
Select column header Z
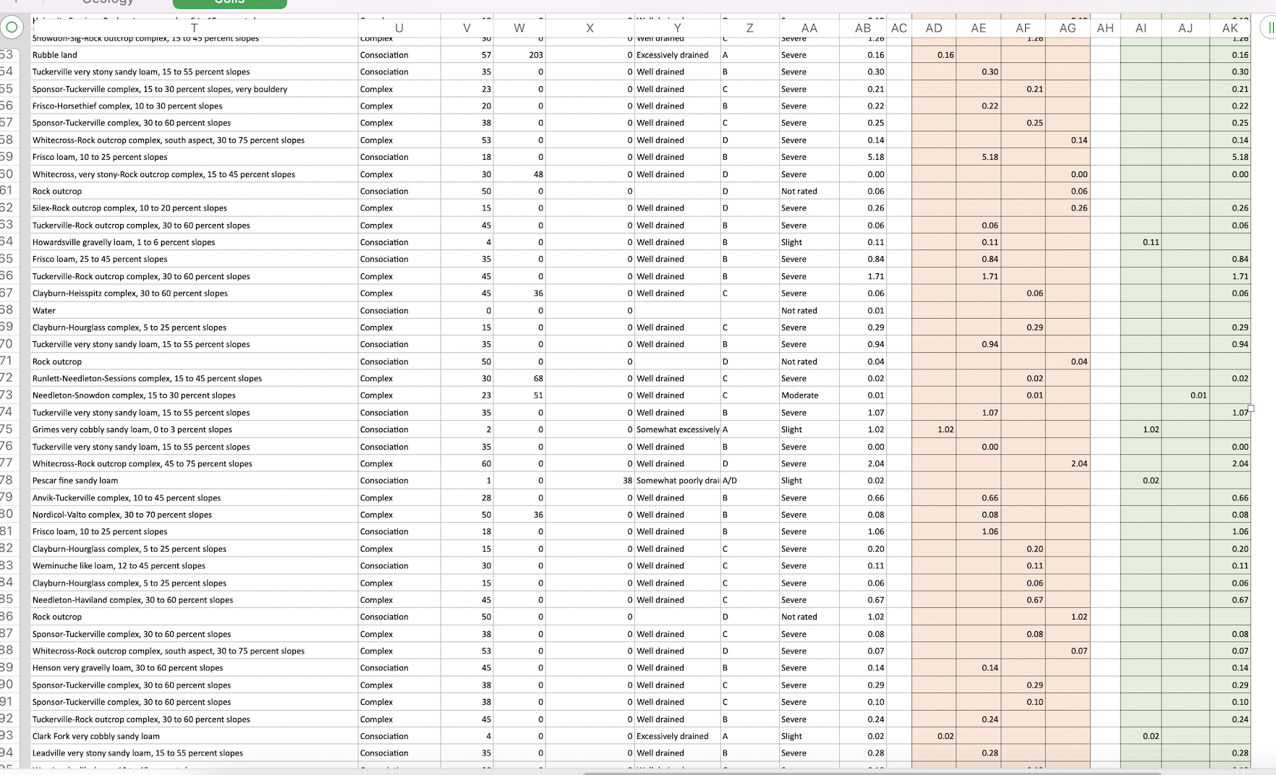(749, 27)
